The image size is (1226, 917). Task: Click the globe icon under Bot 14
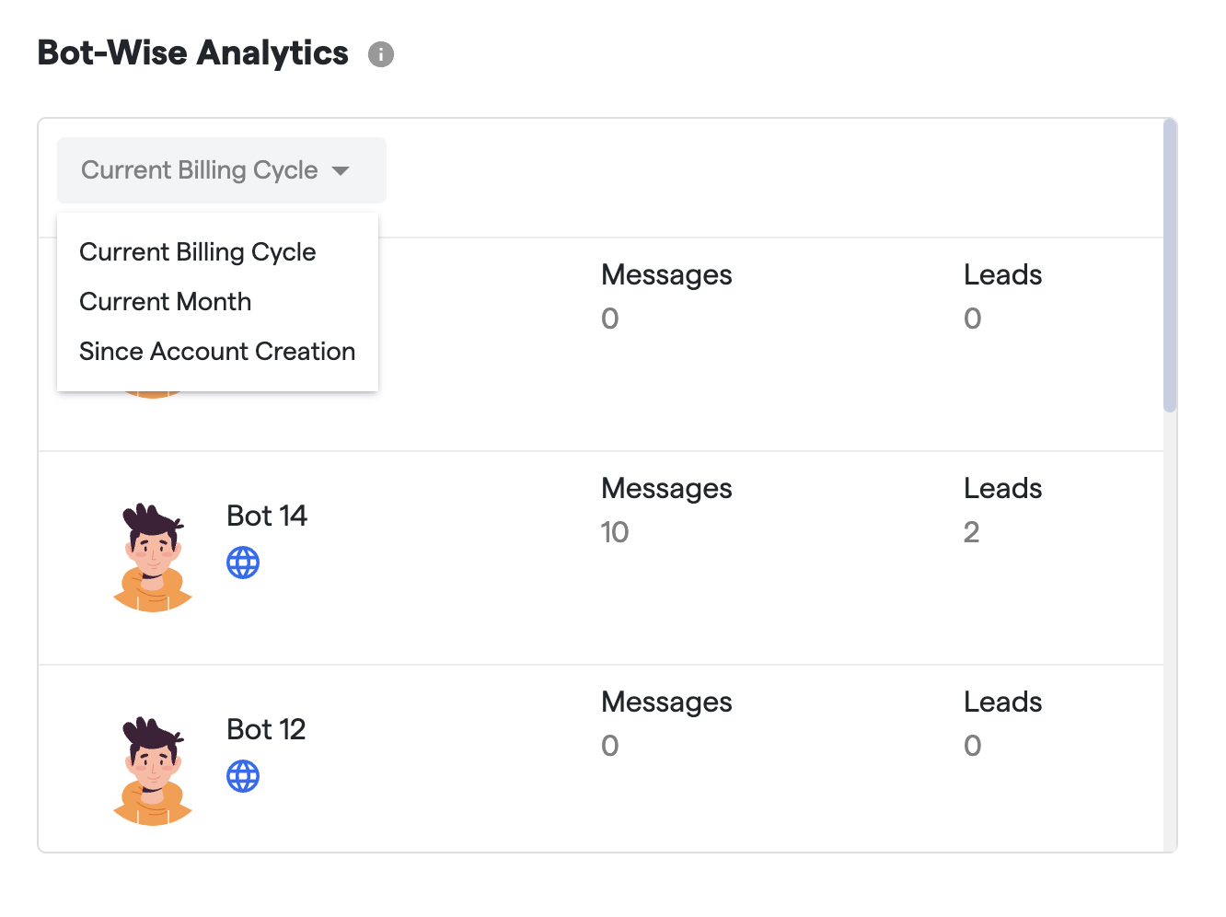243,563
